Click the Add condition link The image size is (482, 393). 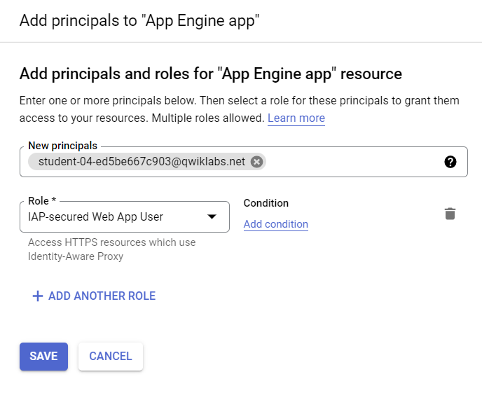pyautogui.click(x=276, y=224)
